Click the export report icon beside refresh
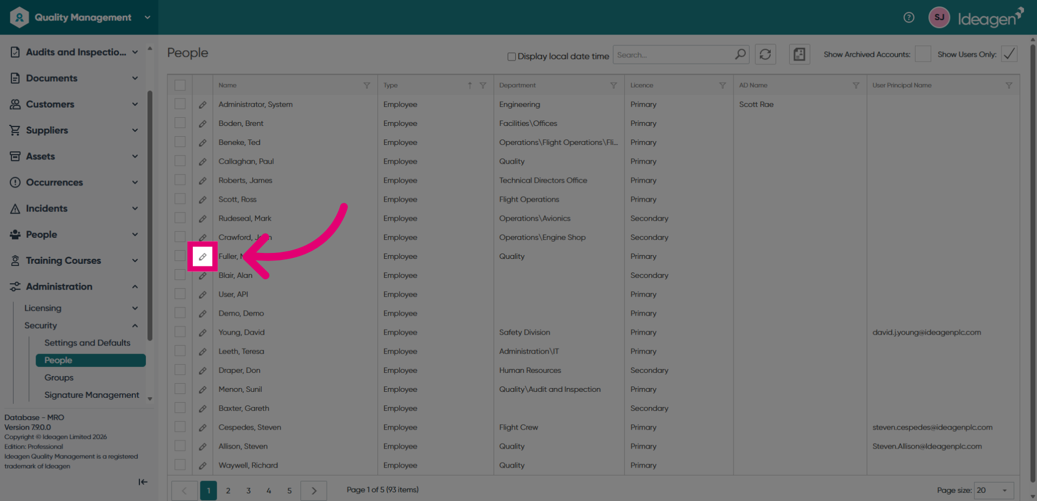1037x501 pixels. [x=799, y=54]
